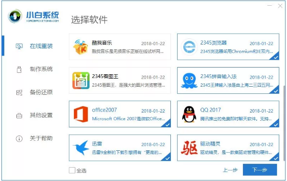The image size is (287, 181).
Task: Click the 2345看图王 description line
Action: coord(128,85)
